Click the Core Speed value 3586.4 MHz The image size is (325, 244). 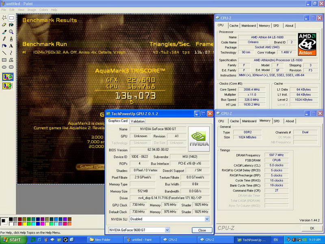[x=251, y=89]
